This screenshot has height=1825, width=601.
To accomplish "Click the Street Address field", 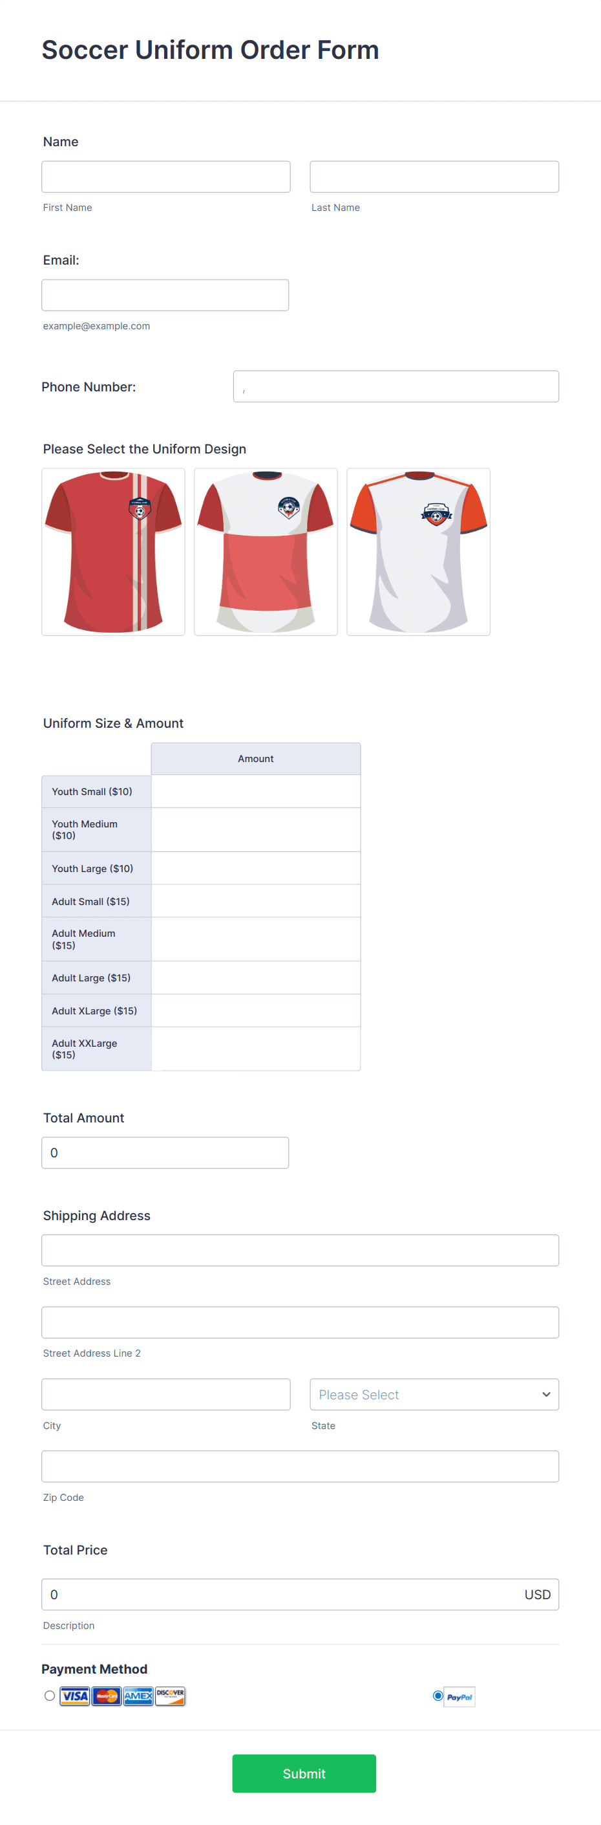I will [300, 1250].
